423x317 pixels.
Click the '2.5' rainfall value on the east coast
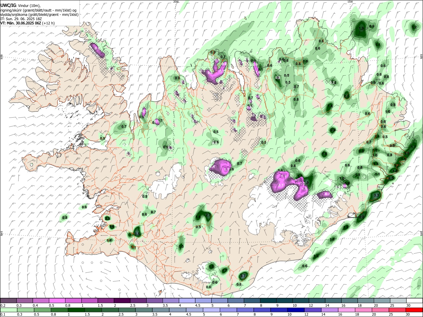[x=391, y=178]
